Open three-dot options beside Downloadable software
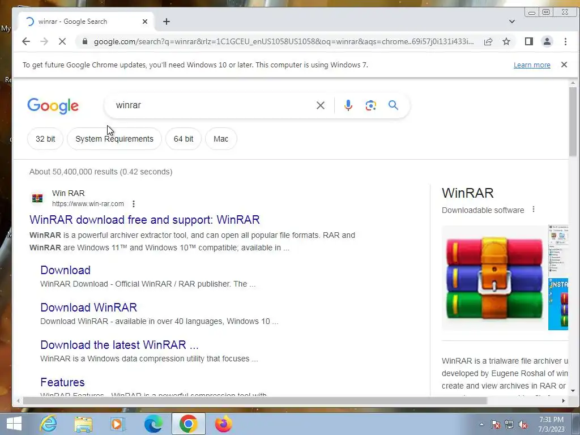This screenshot has height=435, width=580. click(534, 210)
